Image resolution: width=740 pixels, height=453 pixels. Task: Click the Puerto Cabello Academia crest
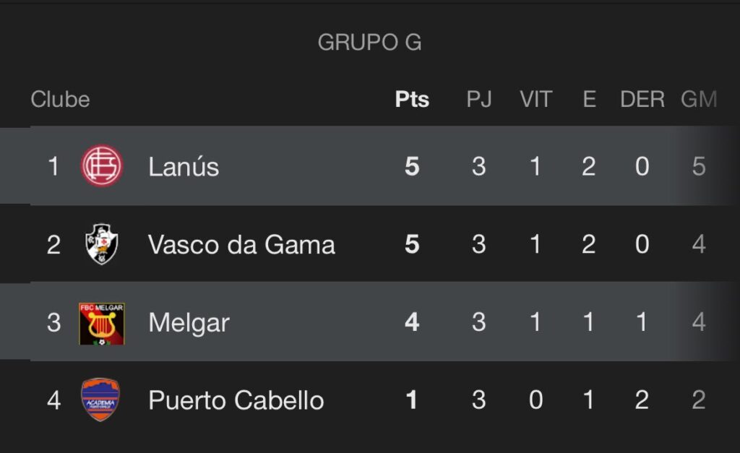click(100, 400)
